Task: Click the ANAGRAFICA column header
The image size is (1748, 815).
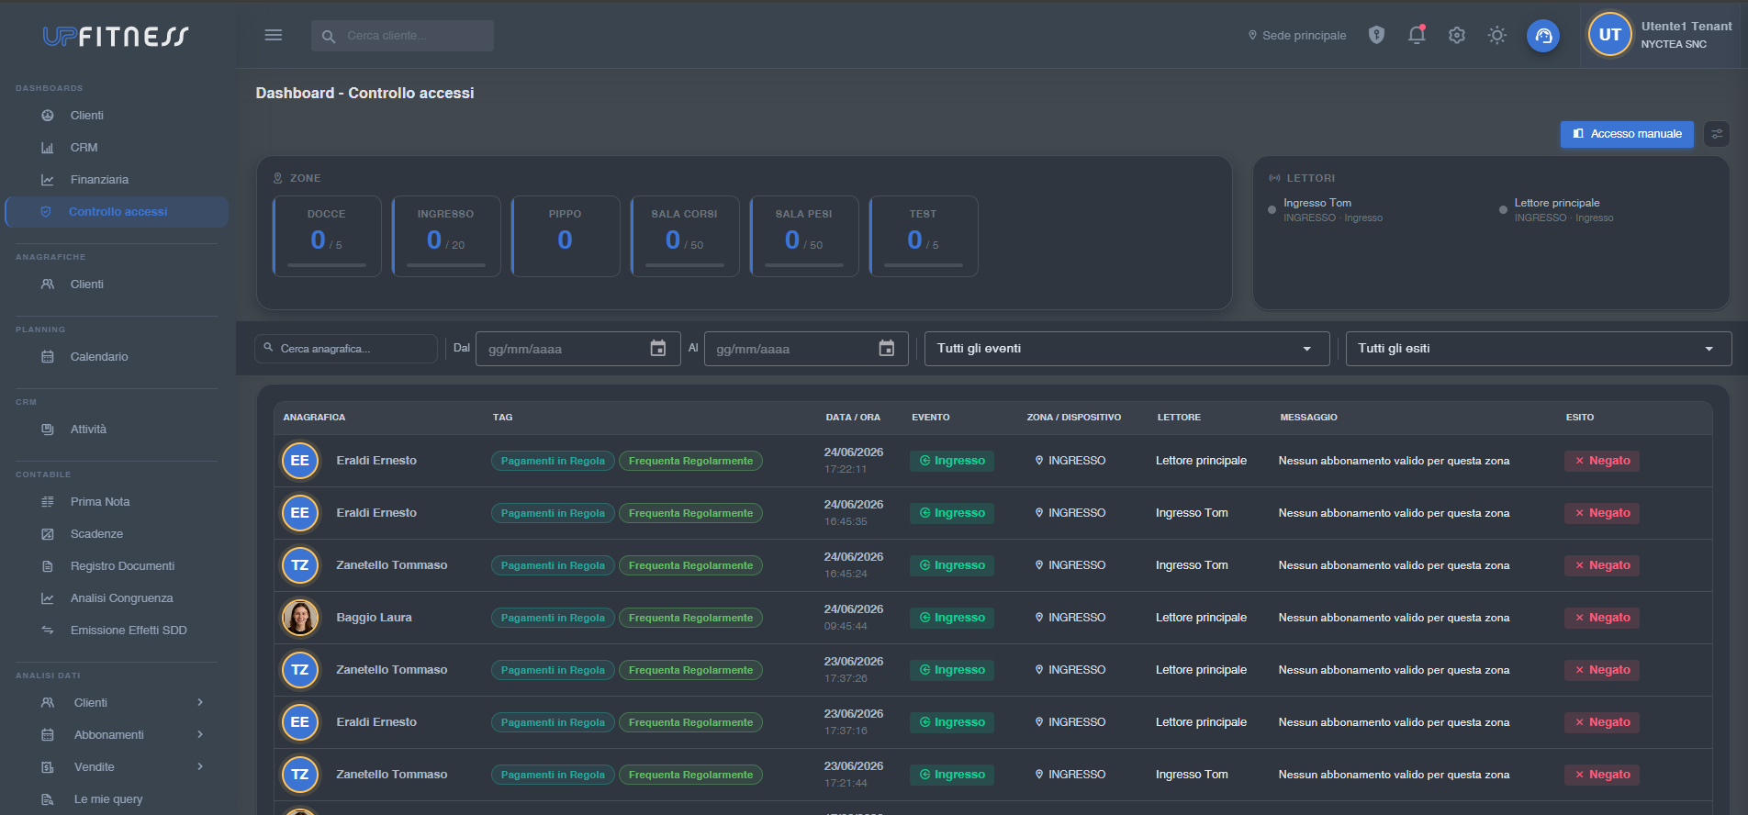Action: (314, 418)
